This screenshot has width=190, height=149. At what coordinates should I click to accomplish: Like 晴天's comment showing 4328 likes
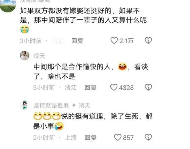114,87
